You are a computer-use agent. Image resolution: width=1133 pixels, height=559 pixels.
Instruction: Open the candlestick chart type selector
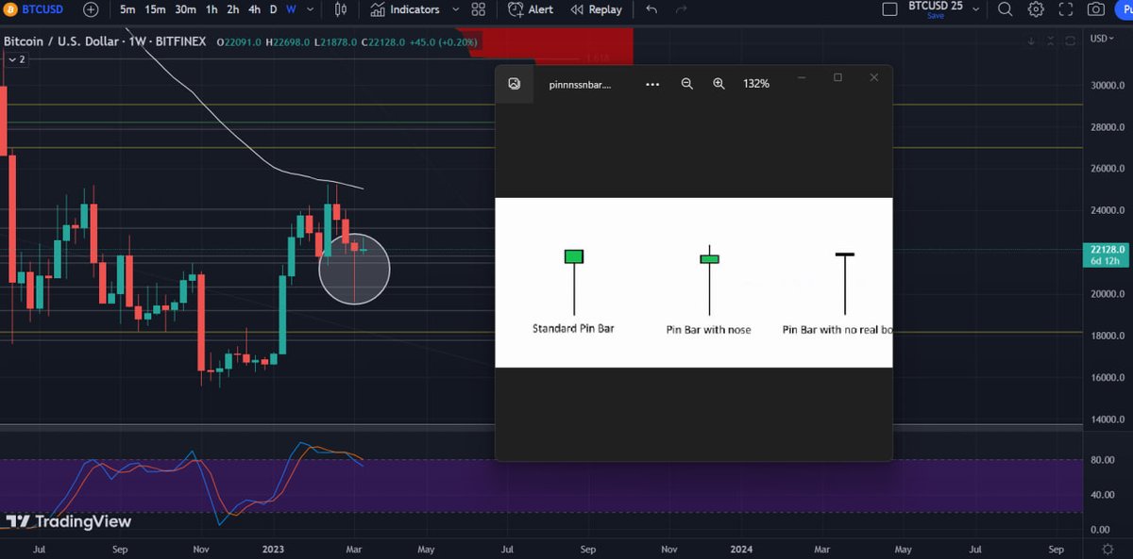tap(341, 9)
